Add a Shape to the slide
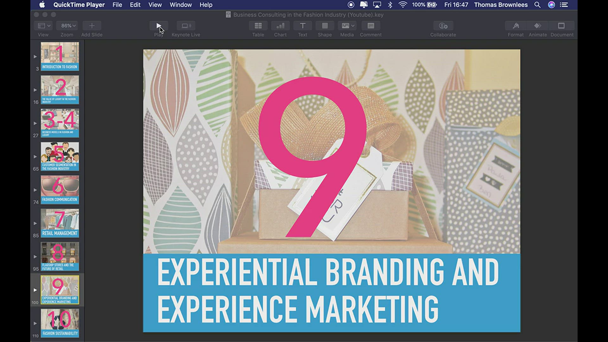The width and height of the screenshot is (608, 342). (x=325, y=26)
